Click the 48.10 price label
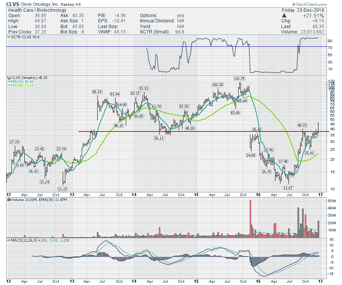This screenshot has width=342, height=285. pyautogui.click(x=119, y=126)
